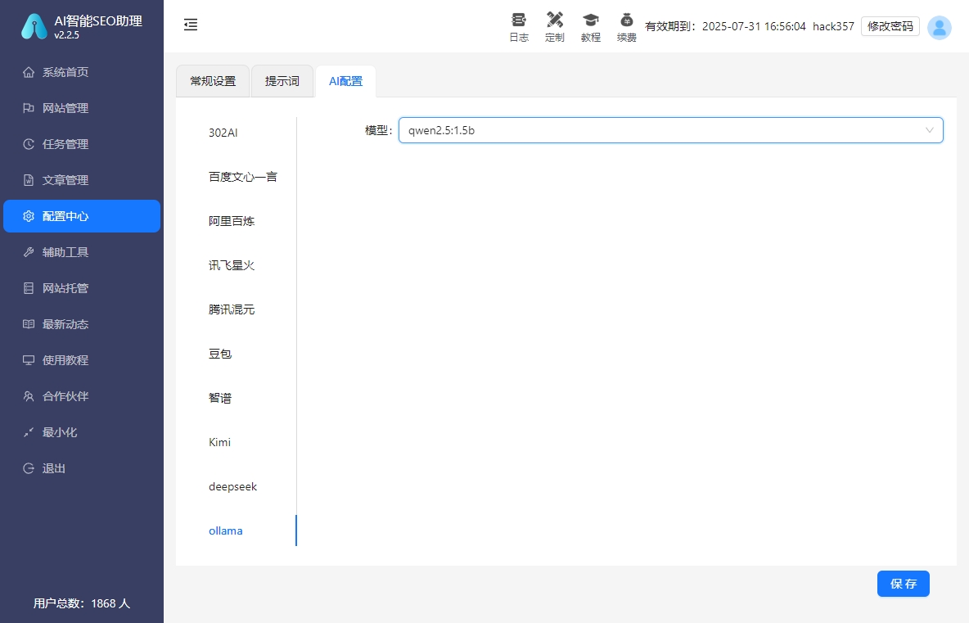Open 任务管理 in the sidebar
The image size is (969, 623).
82,144
